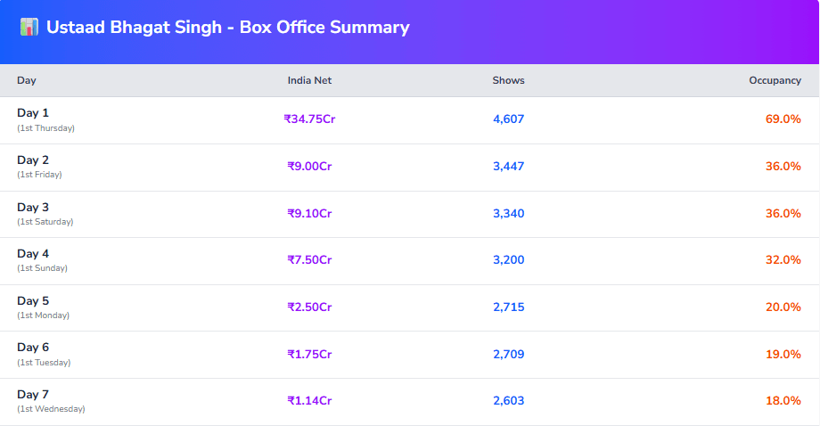Click the 3,340 shows value
This screenshot has width=820, height=426.
tap(508, 214)
